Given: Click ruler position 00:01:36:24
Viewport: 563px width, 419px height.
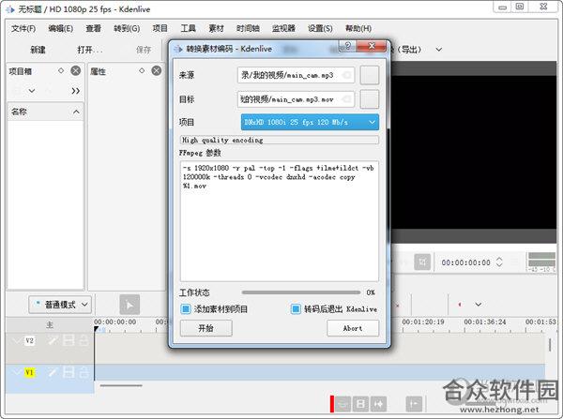Looking at the screenshot, I should (485, 322).
